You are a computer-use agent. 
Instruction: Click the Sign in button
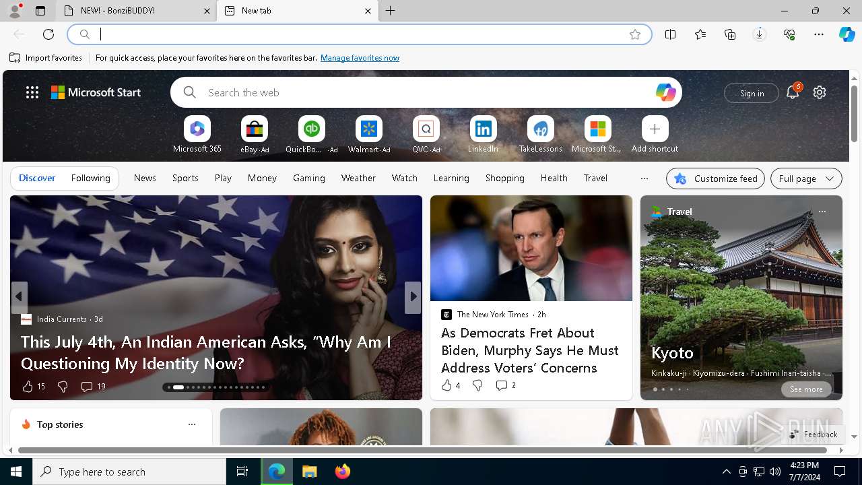[x=752, y=93]
